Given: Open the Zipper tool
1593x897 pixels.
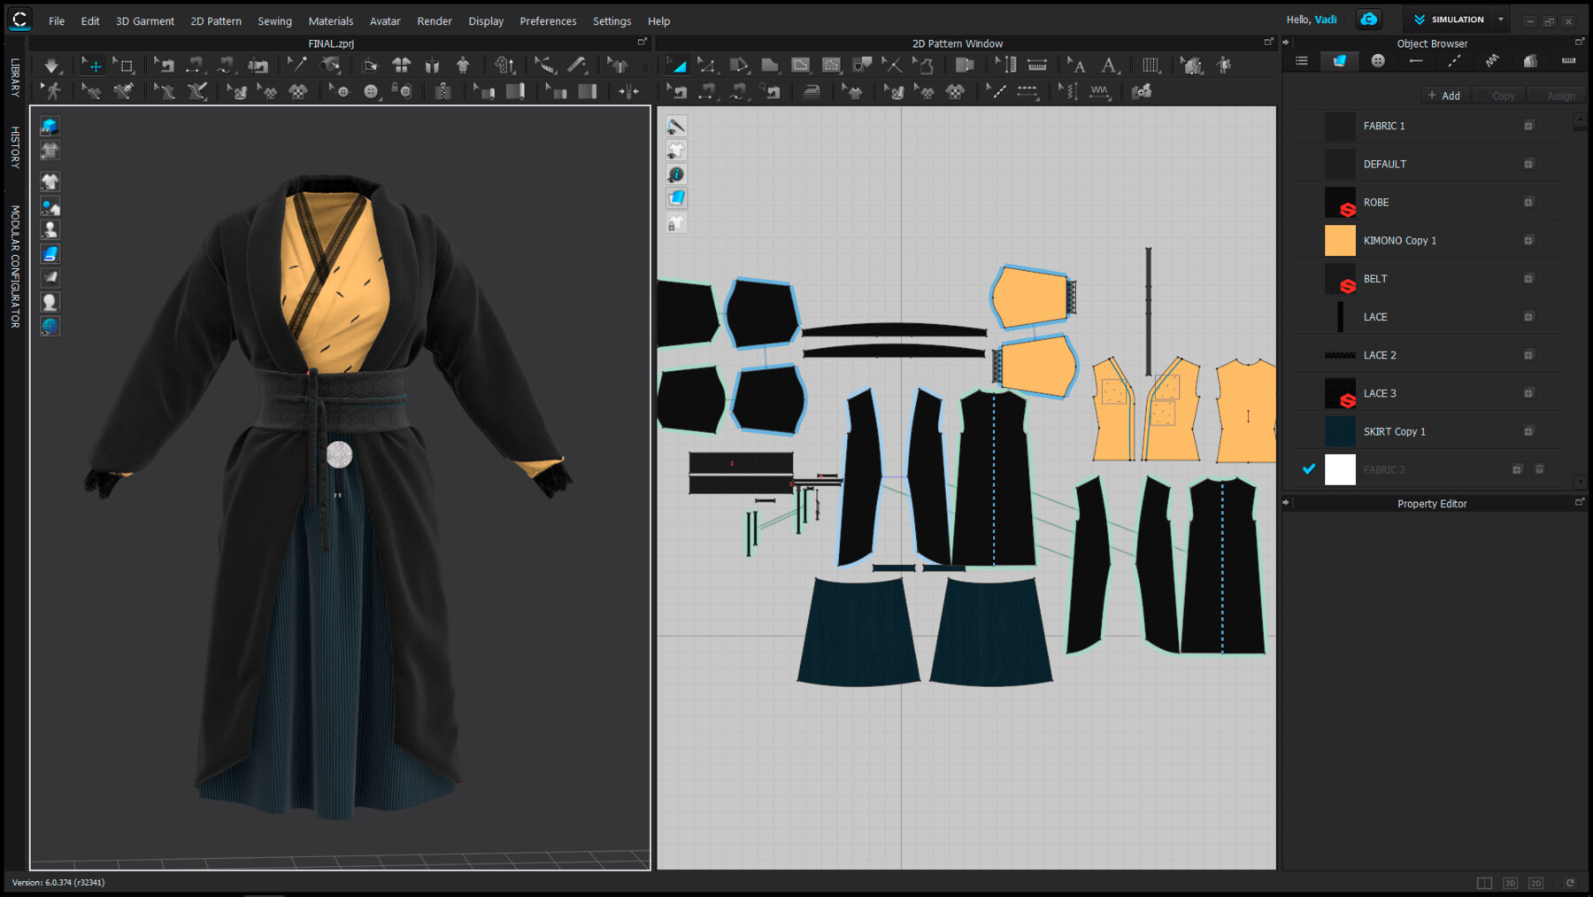Looking at the screenshot, I should [x=442, y=91].
